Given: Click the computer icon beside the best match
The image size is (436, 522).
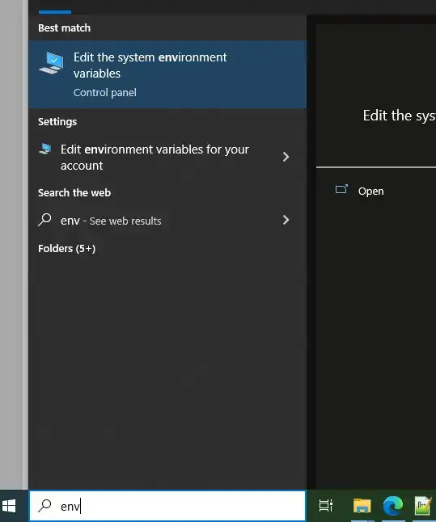Looking at the screenshot, I should pos(51,63).
